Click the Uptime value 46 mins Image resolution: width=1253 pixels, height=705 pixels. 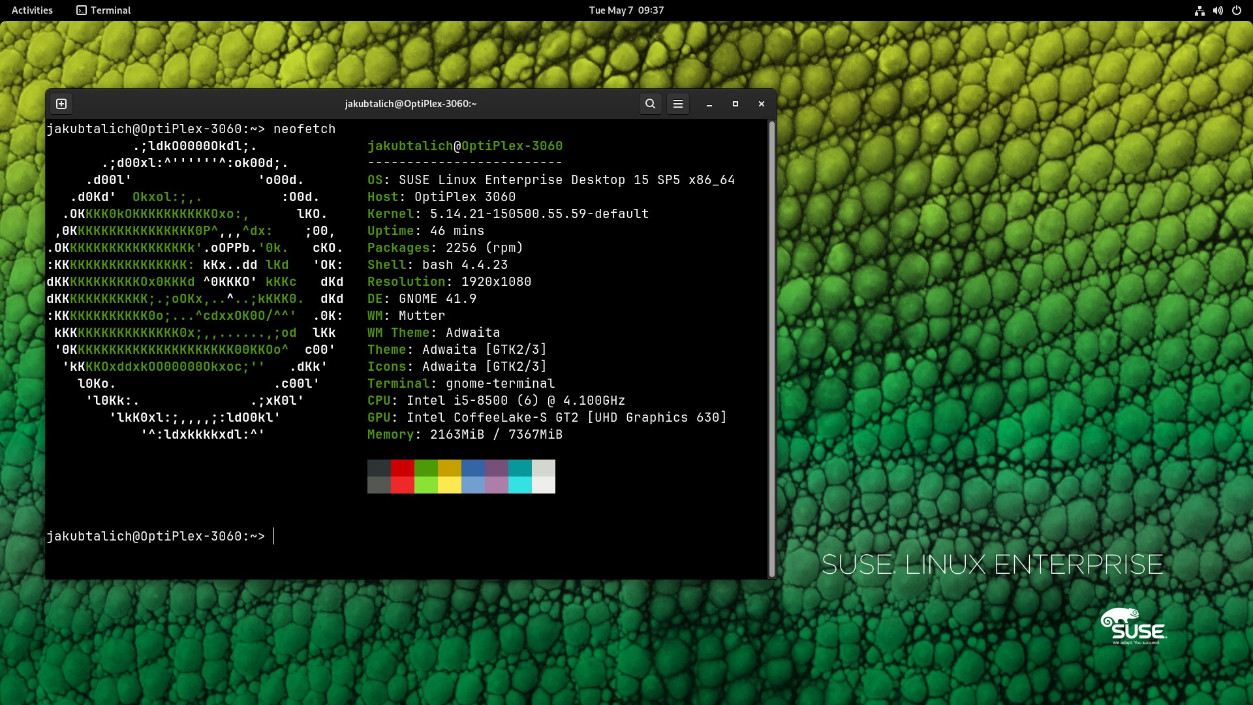click(457, 231)
